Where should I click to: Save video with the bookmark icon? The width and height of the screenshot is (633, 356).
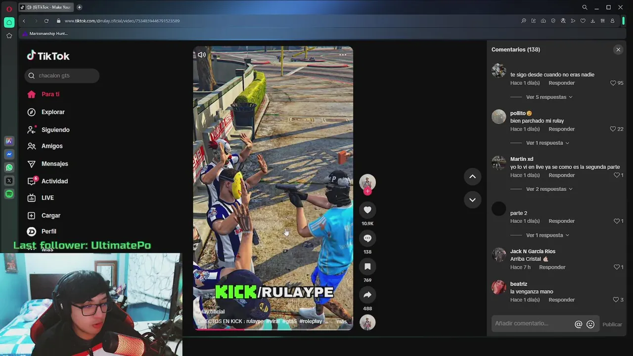click(x=367, y=267)
